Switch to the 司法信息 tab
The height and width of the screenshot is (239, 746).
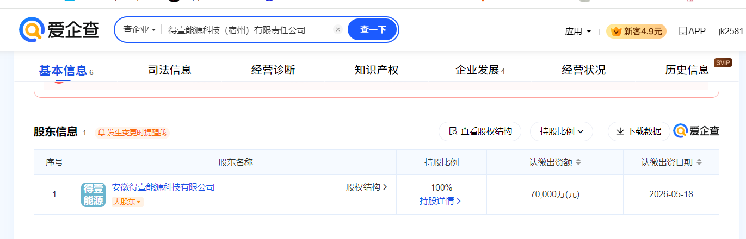click(x=170, y=70)
